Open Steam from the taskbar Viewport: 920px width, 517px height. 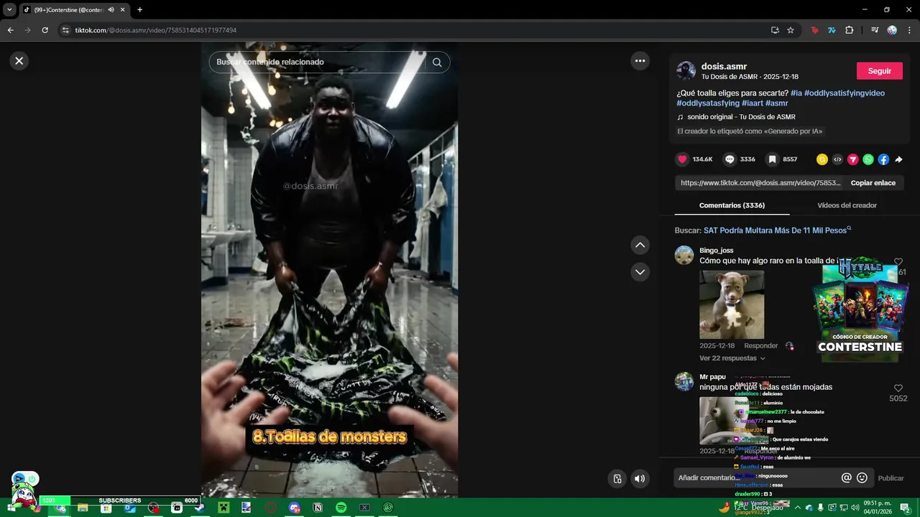click(199, 508)
